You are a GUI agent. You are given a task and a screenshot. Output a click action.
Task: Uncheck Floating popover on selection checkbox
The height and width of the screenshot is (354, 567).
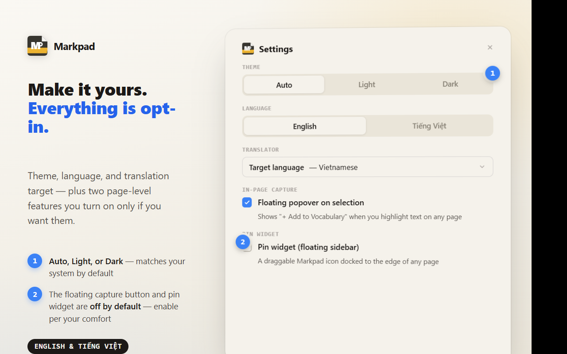click(x=247, y=202)
